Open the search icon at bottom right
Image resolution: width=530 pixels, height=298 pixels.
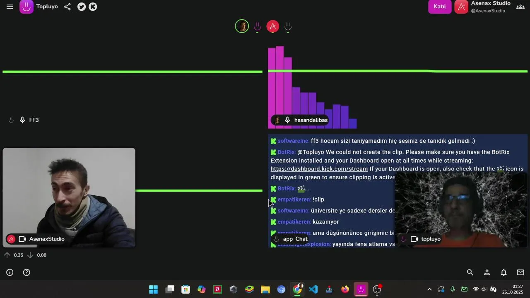point(470,272)
